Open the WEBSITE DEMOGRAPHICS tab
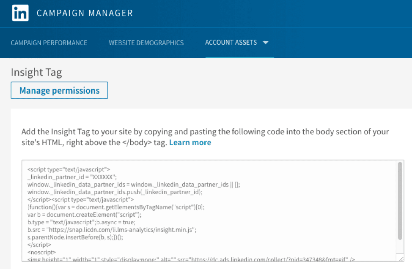The image size is (412, 269). pyautogui.click(x=146, y=43)
